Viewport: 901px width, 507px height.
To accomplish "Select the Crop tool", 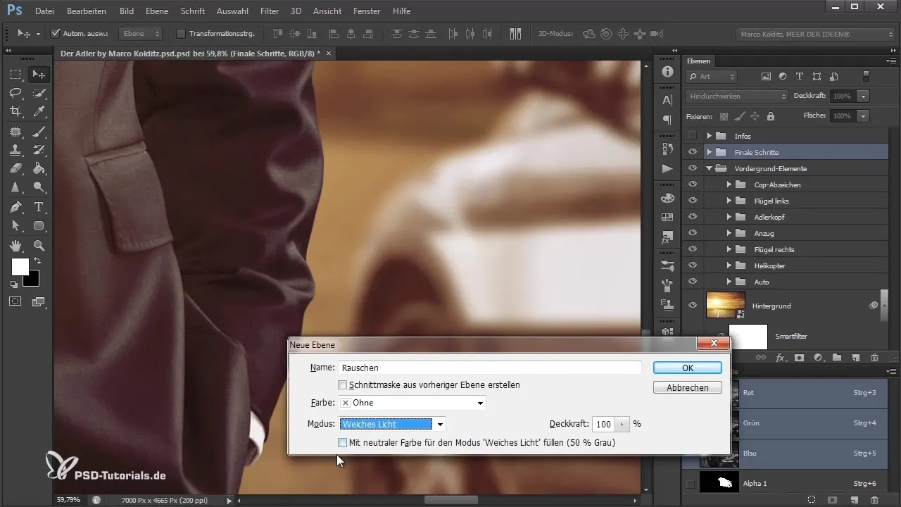I will point(15,112).
